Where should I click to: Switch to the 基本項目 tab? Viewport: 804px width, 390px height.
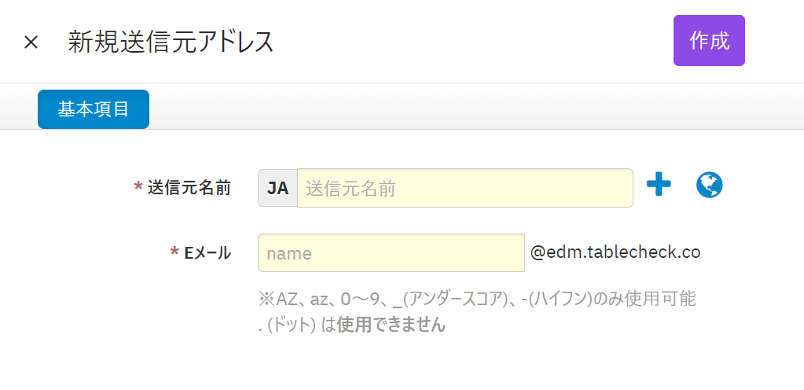[x=94, y=109]
